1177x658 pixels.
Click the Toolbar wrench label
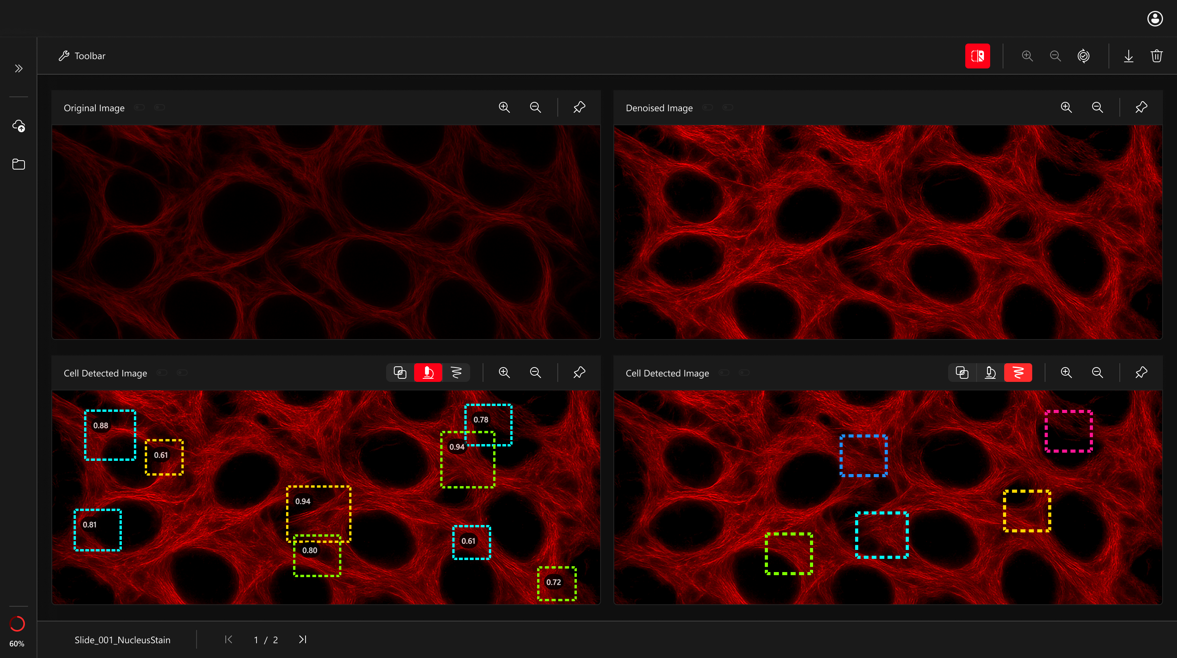pyautogui.click(x=82, y=56)
